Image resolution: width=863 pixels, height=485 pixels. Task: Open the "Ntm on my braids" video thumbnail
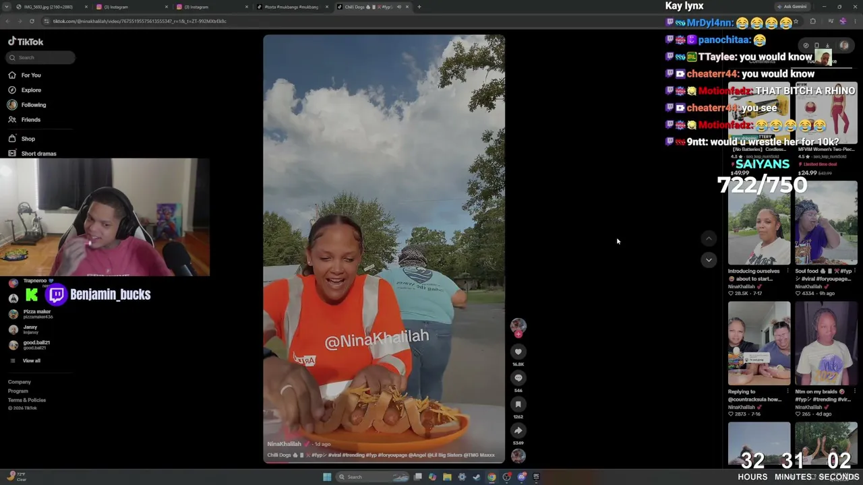coord(826,344)
